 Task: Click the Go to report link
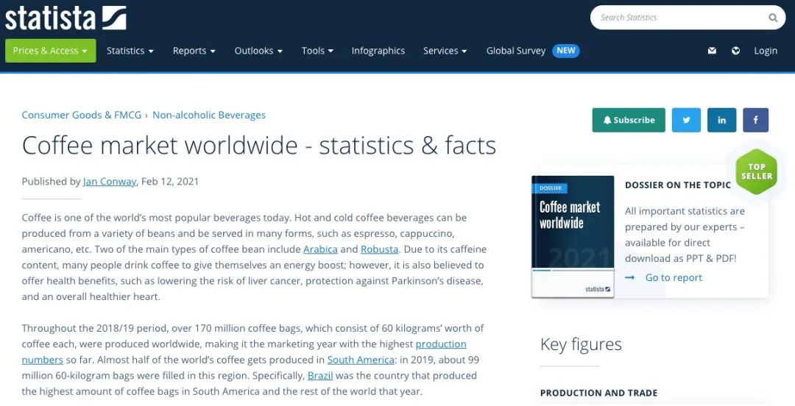click(674, 278)
